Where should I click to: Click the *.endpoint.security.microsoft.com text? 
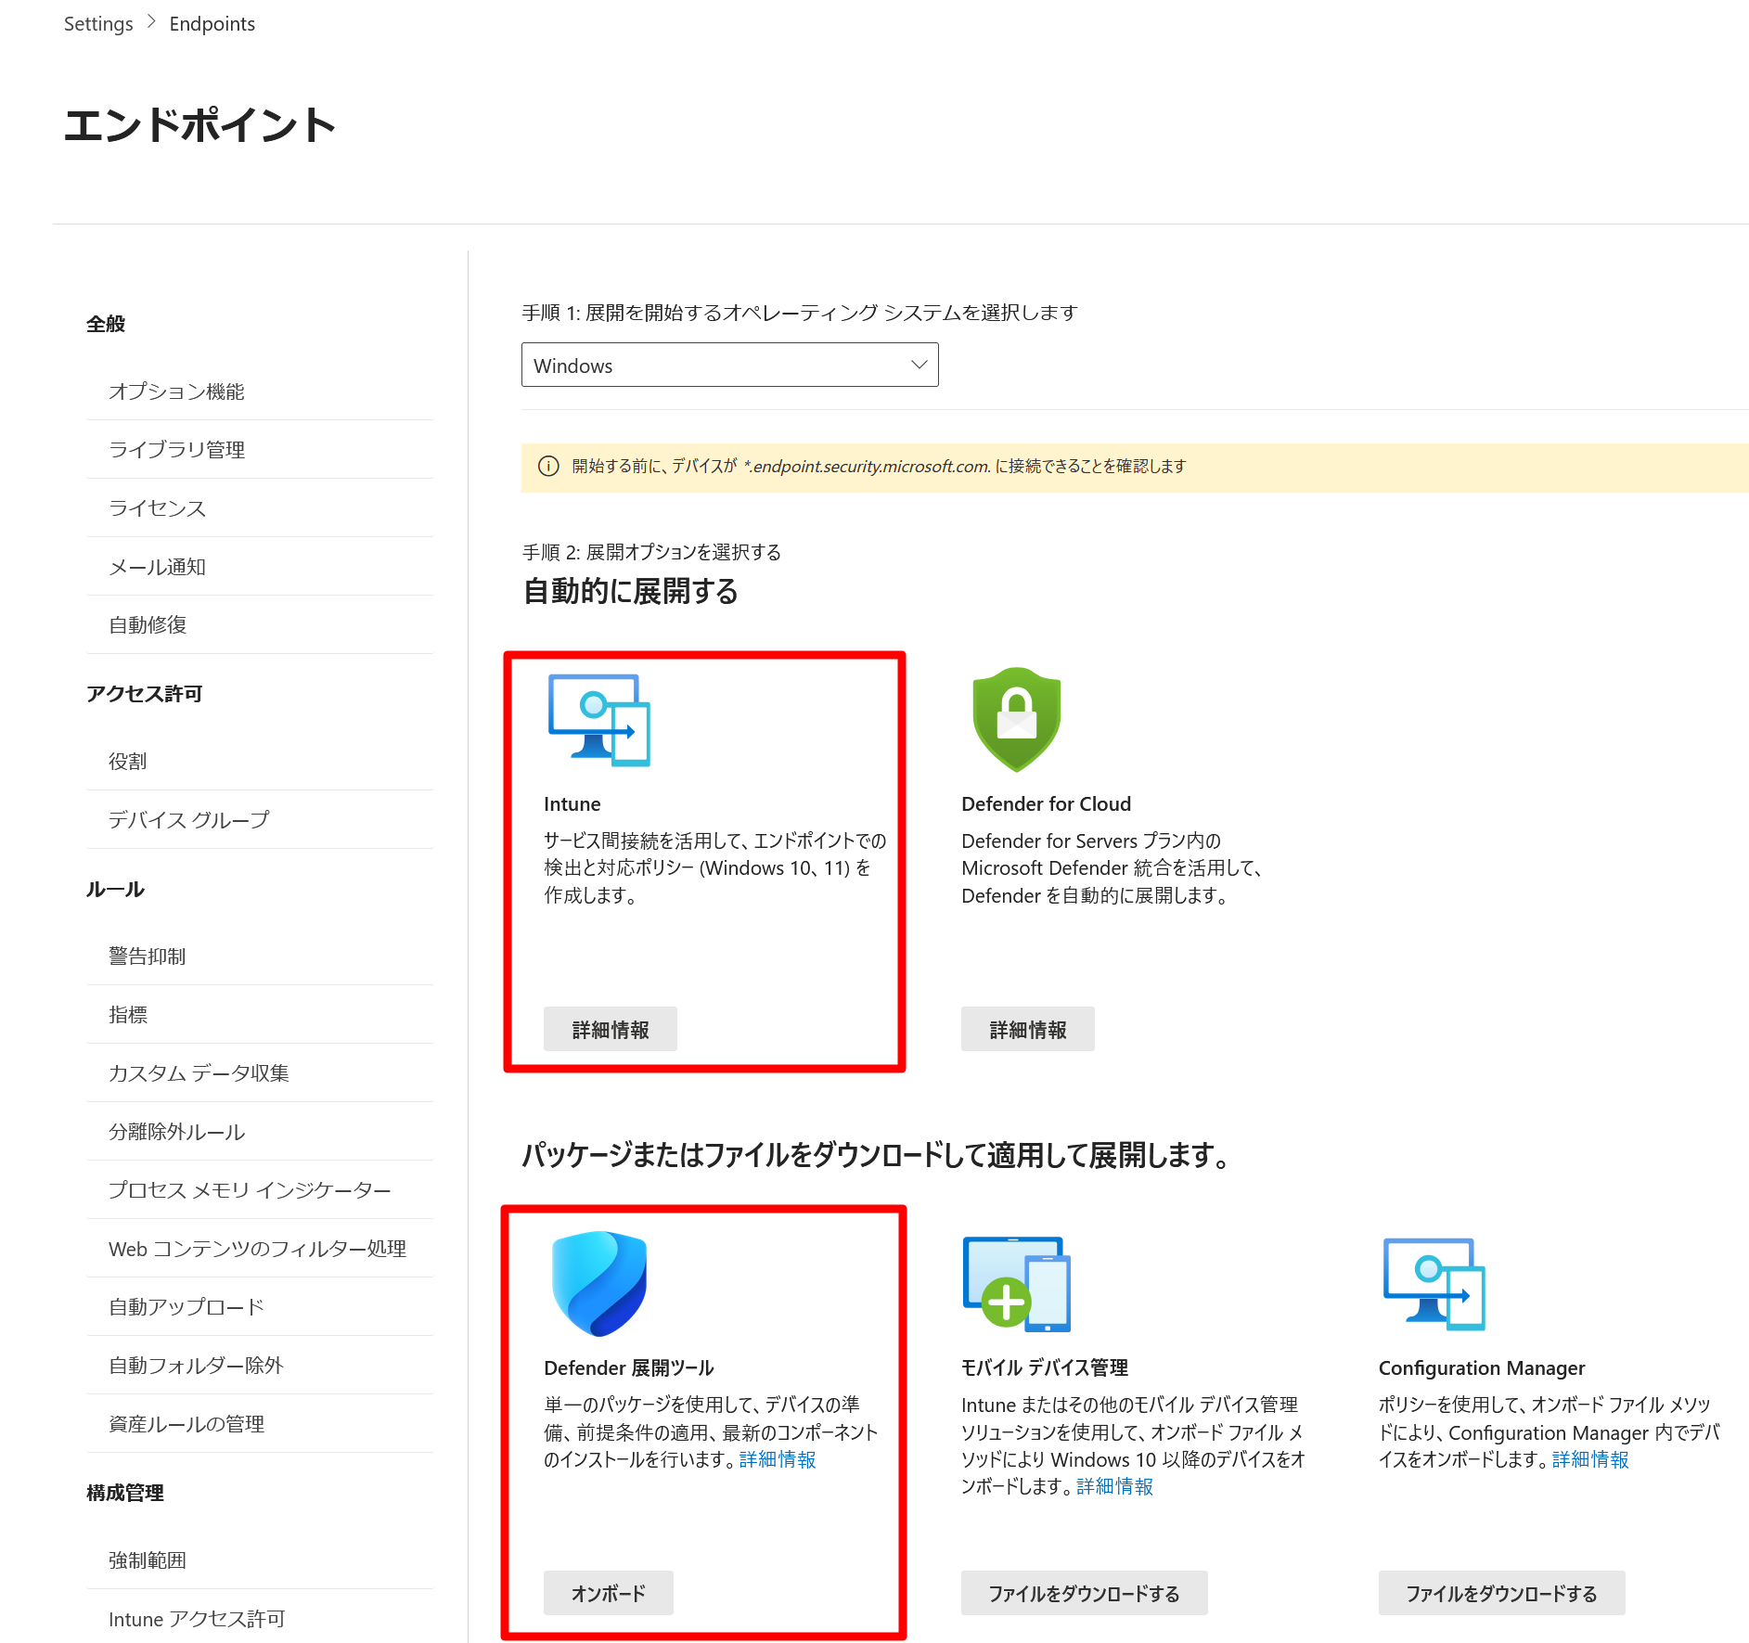(867, 467)
